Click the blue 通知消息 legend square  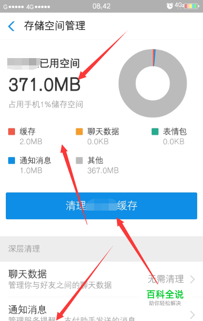point(12,161)
